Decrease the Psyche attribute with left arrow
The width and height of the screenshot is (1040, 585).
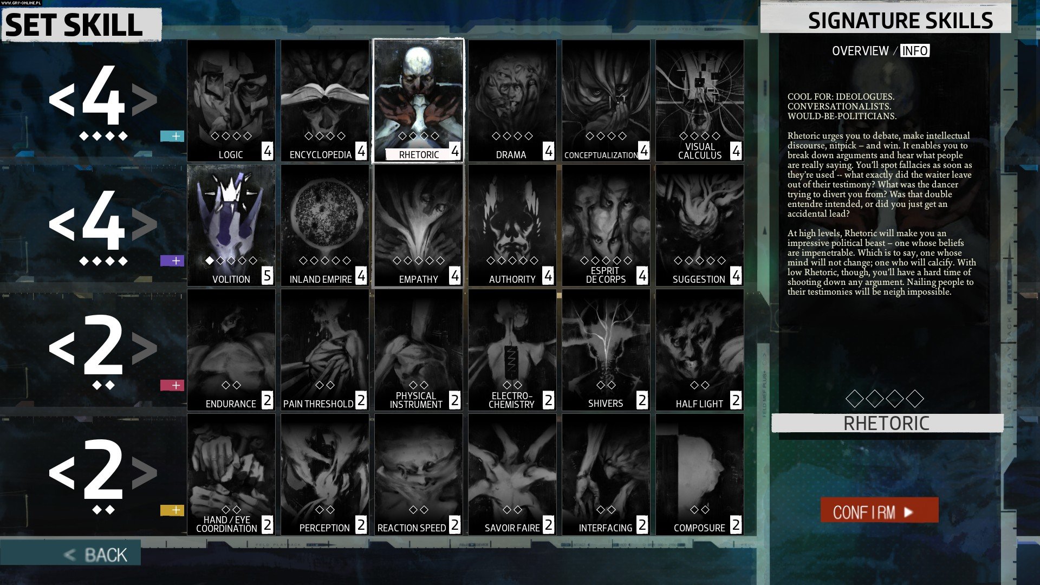(61, 224)
